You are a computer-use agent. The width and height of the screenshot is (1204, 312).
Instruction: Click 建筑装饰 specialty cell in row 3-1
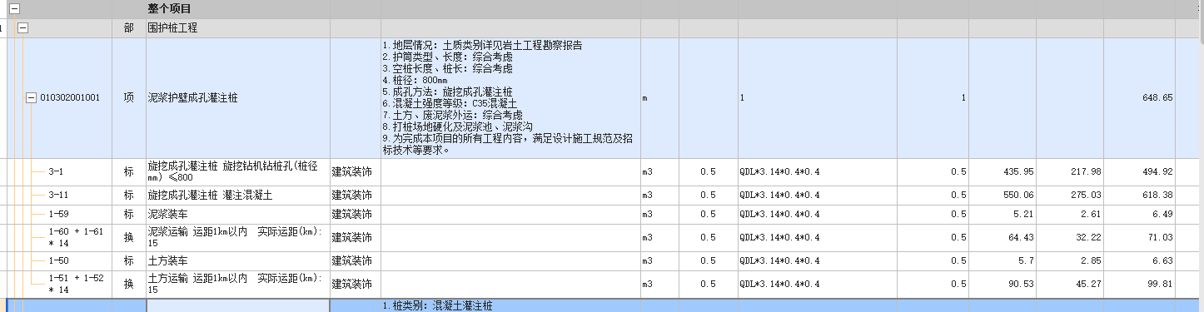coord(355,171)
